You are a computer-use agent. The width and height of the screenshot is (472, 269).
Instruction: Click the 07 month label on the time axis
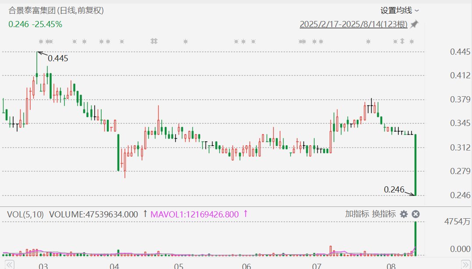point(317,266)
